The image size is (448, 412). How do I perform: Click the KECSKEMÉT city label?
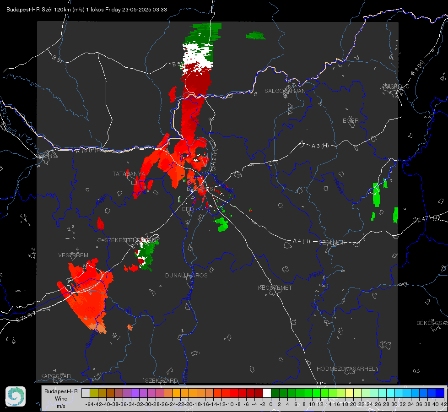pos(275,287)
